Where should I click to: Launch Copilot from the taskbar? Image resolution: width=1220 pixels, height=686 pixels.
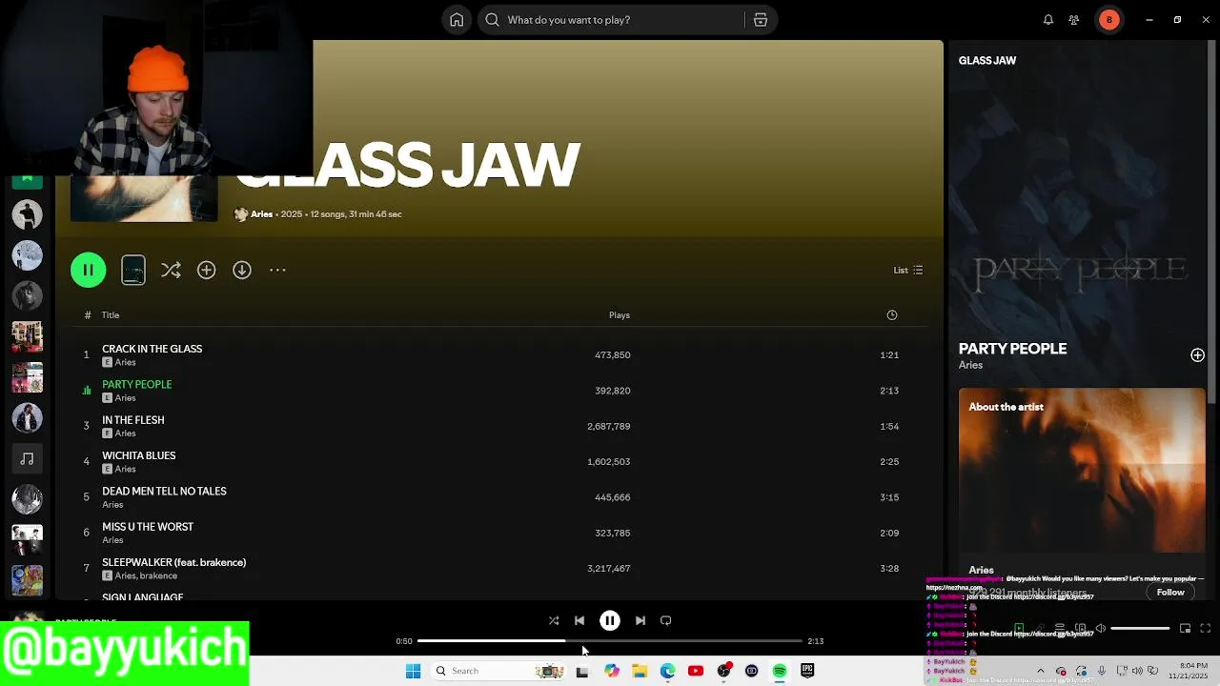tap(611, 671)
